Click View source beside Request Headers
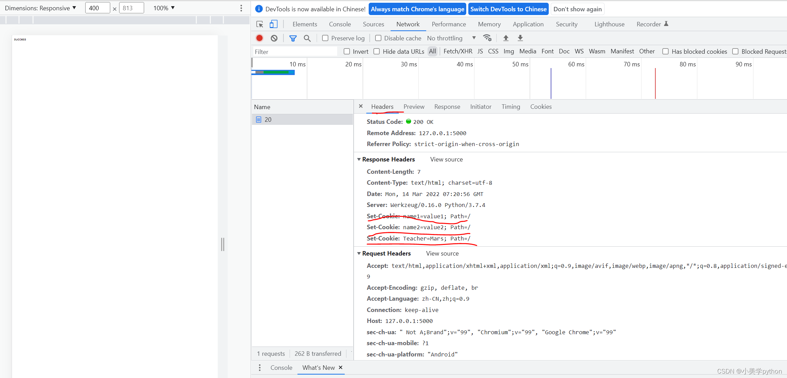787x378 pixels. point(442,253)
